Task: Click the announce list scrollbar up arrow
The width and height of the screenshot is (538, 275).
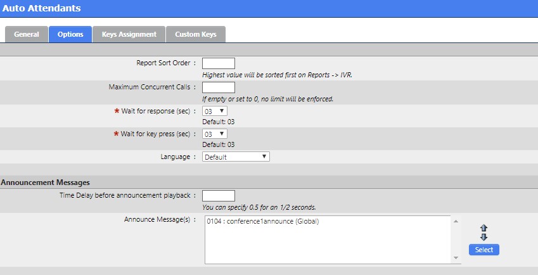Action: point(456,221)
